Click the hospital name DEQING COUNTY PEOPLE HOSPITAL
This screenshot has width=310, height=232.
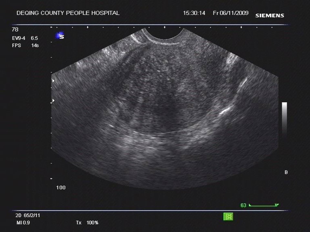point(68,13)
